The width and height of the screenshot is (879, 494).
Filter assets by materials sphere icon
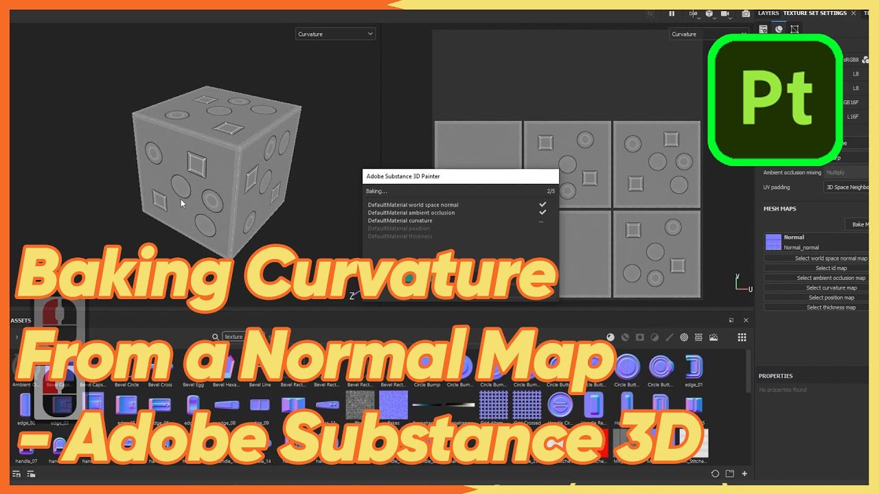(x=610, y=337)
